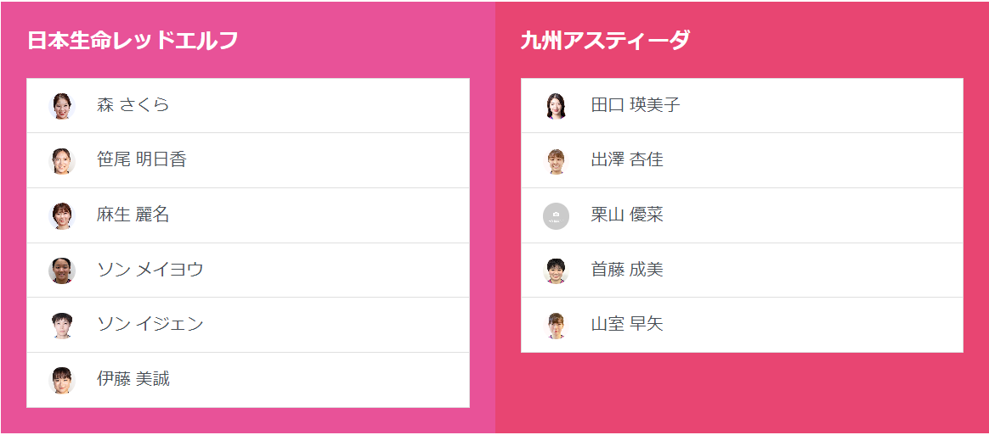Select player name ソン メイヨウ
The image size is (989, 435).
150,270
